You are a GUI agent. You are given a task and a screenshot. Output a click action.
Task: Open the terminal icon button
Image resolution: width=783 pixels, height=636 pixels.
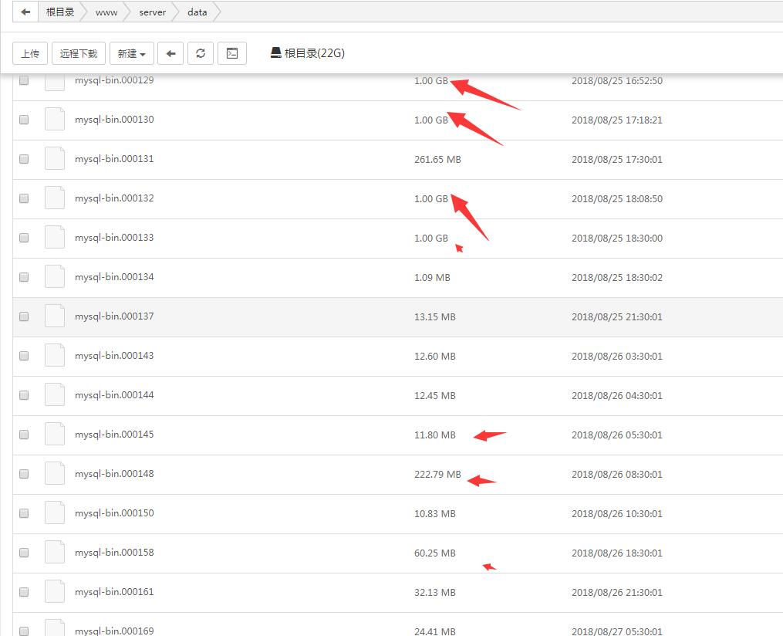[x=231, y=53]
